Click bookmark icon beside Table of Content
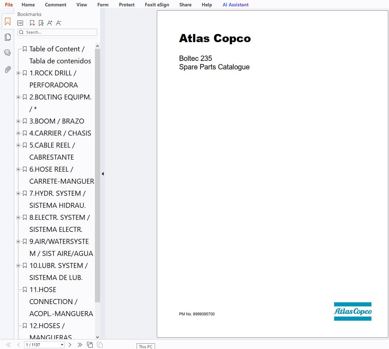 pyautogui.click(x=25, y=49)
